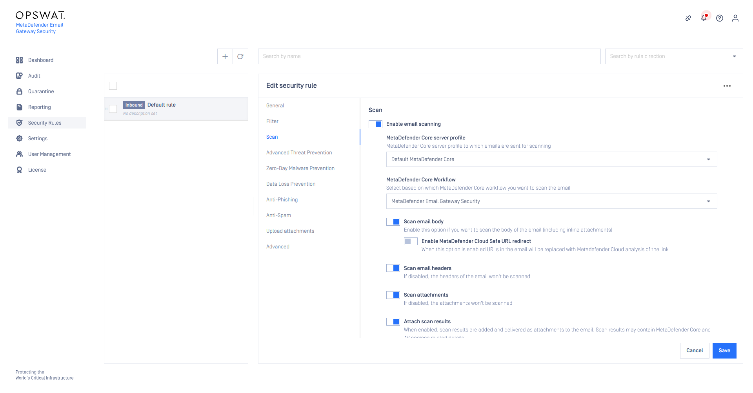Select the Default rule entry

pyautogui.click(x=176, y=109)
